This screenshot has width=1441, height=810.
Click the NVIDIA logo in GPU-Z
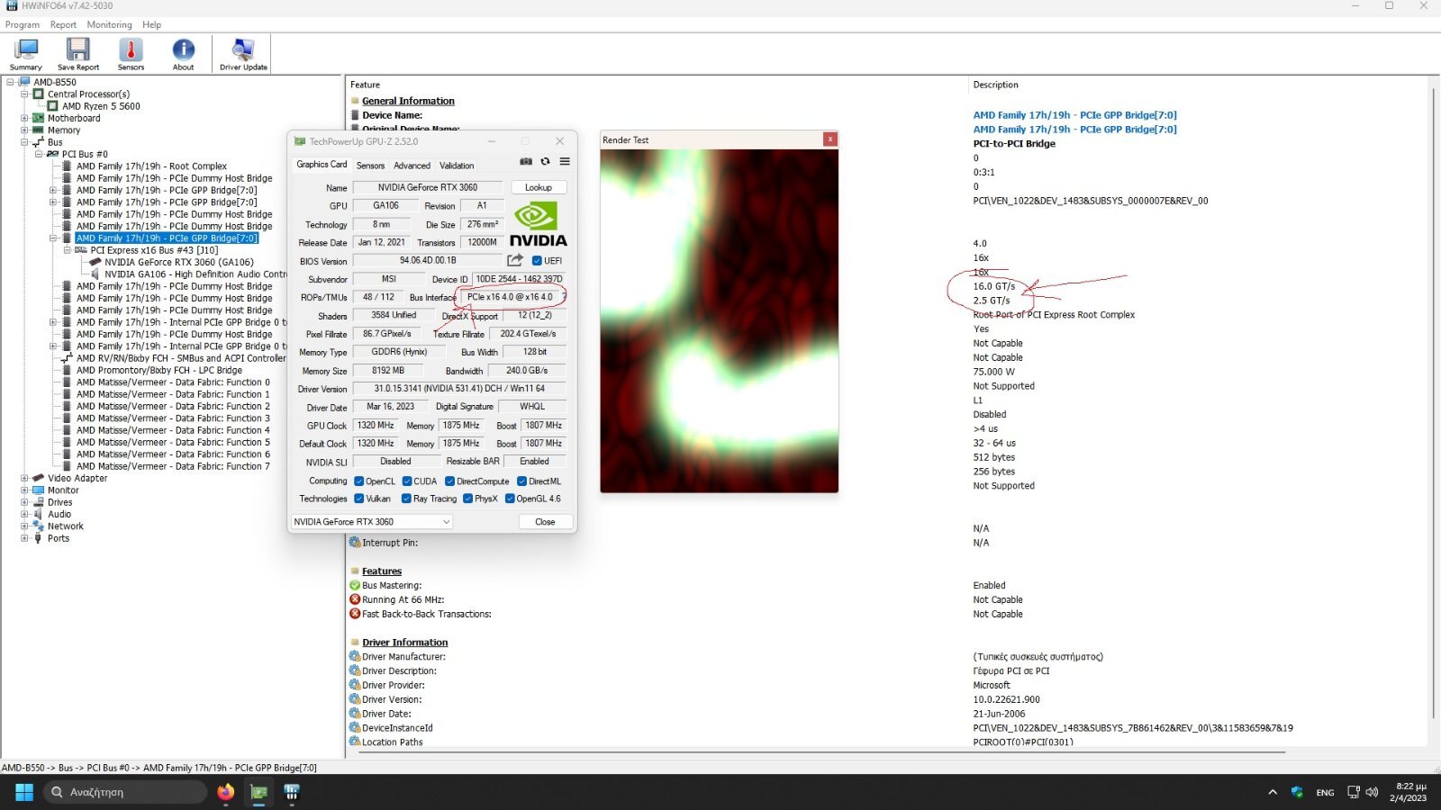(x=538, y=224)
